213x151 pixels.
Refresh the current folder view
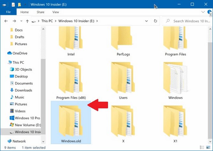tap(156, 21)
